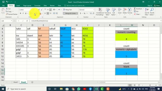Expand the Fill dropdown
Image resolution: width=162 pixels, height=91 pixels.
click(x=138, y=11)
